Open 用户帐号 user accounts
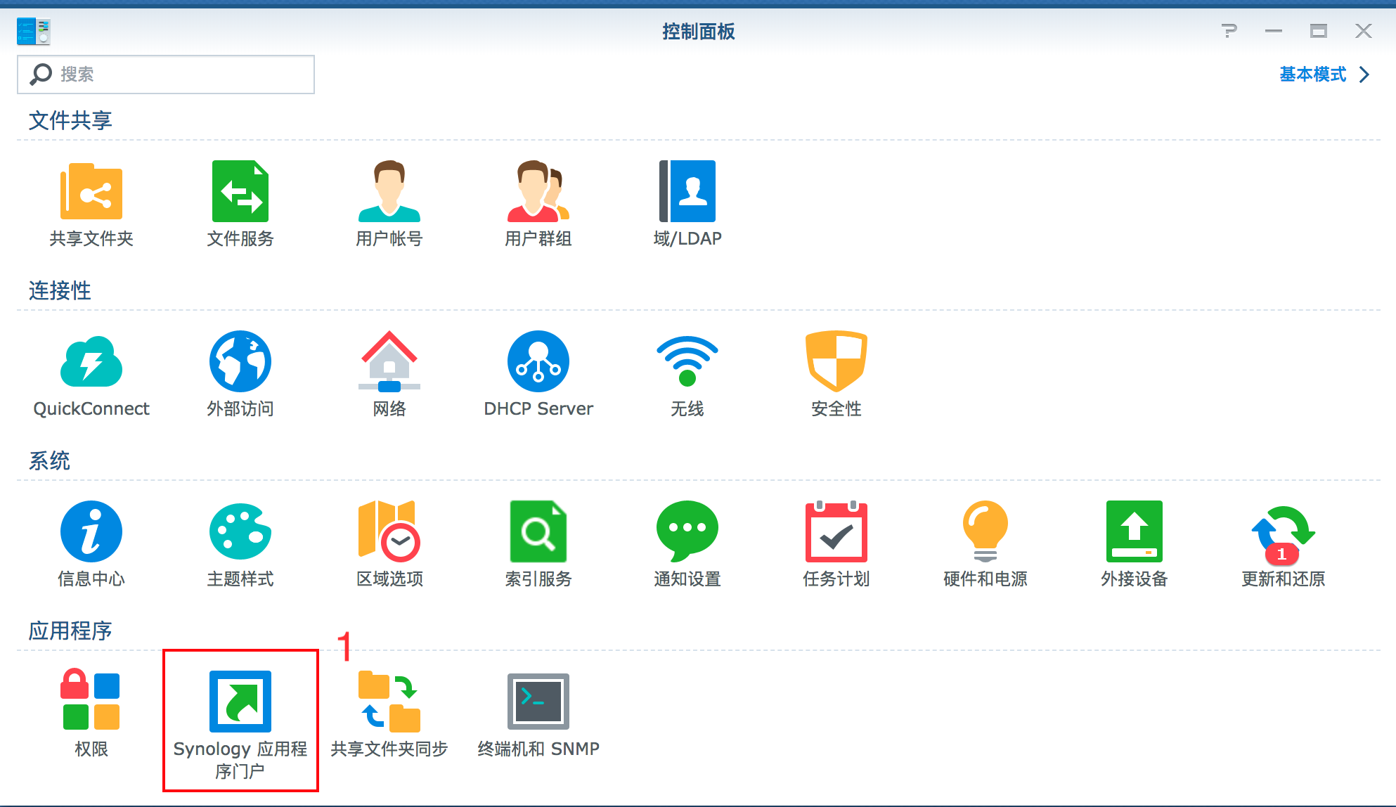Screen dimensions: 1396x807 coord(389,191)
